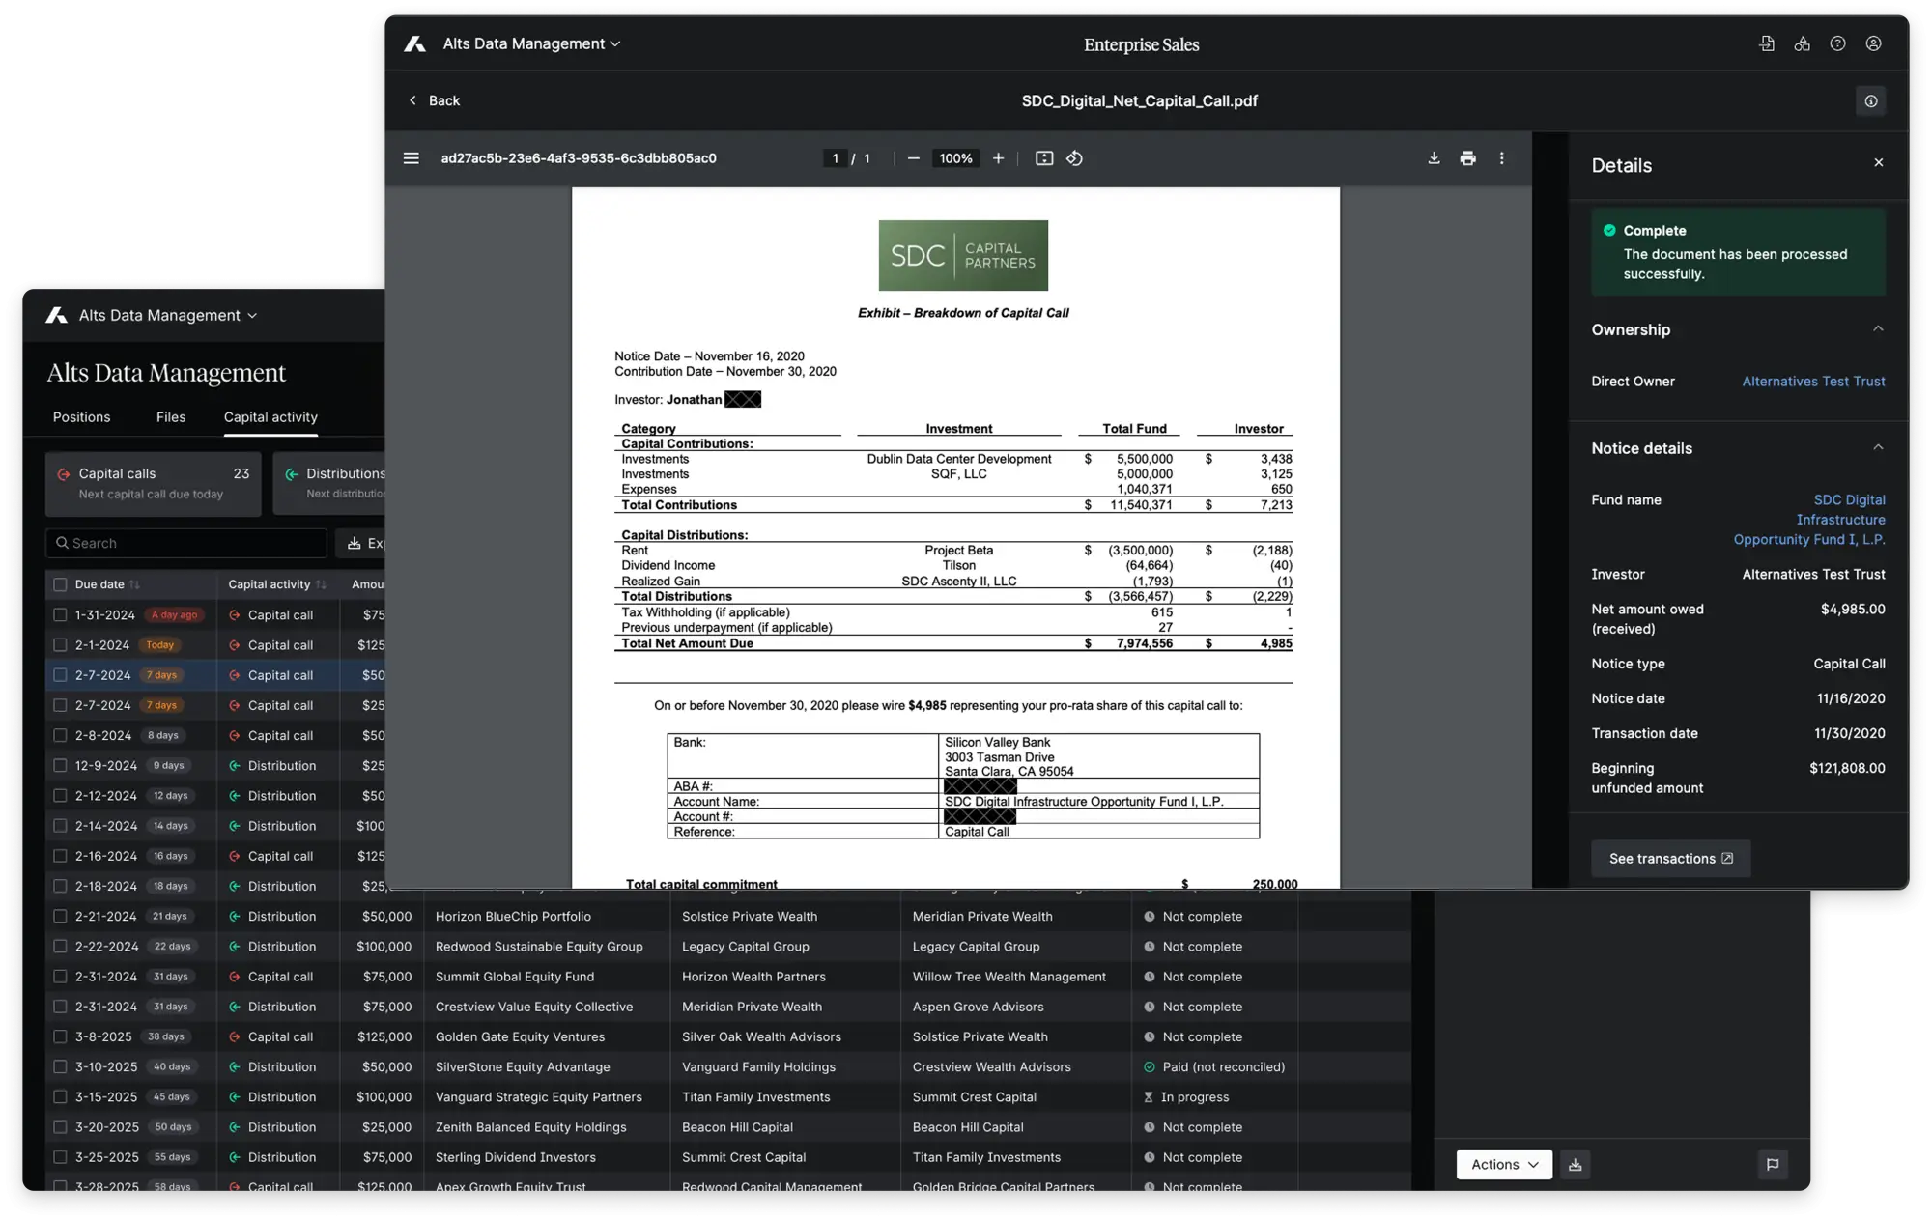Click the Search input field
Screen dimensions: 1932x1221
[186, 544]
